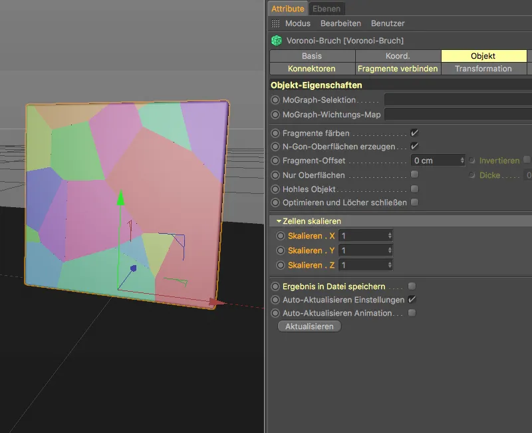
Task: Open the Koord. tab
Action: 398,56
